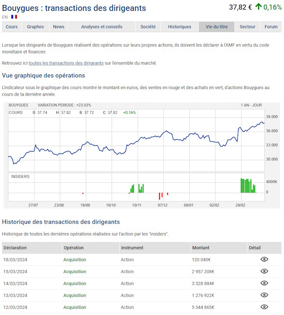Click the Opération column header
284x315 pixels.
[91, 248]
